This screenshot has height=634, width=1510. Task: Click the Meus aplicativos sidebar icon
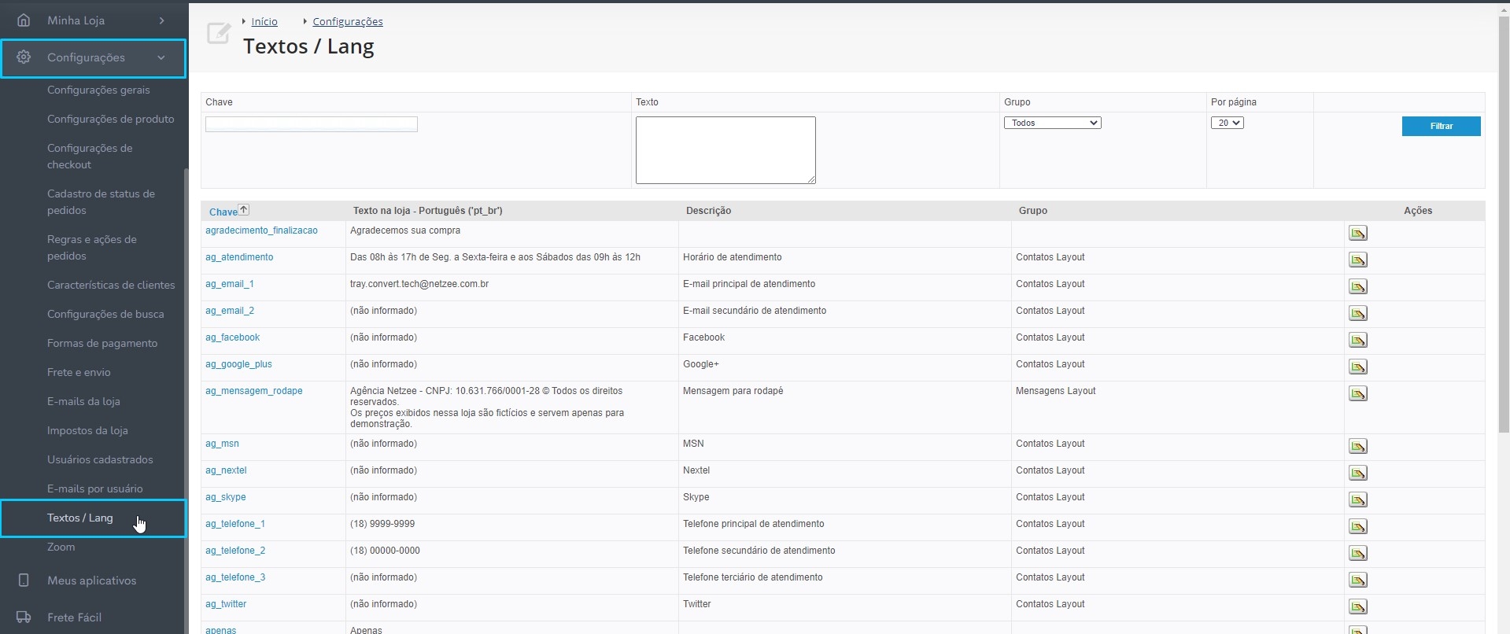point(24,581)
